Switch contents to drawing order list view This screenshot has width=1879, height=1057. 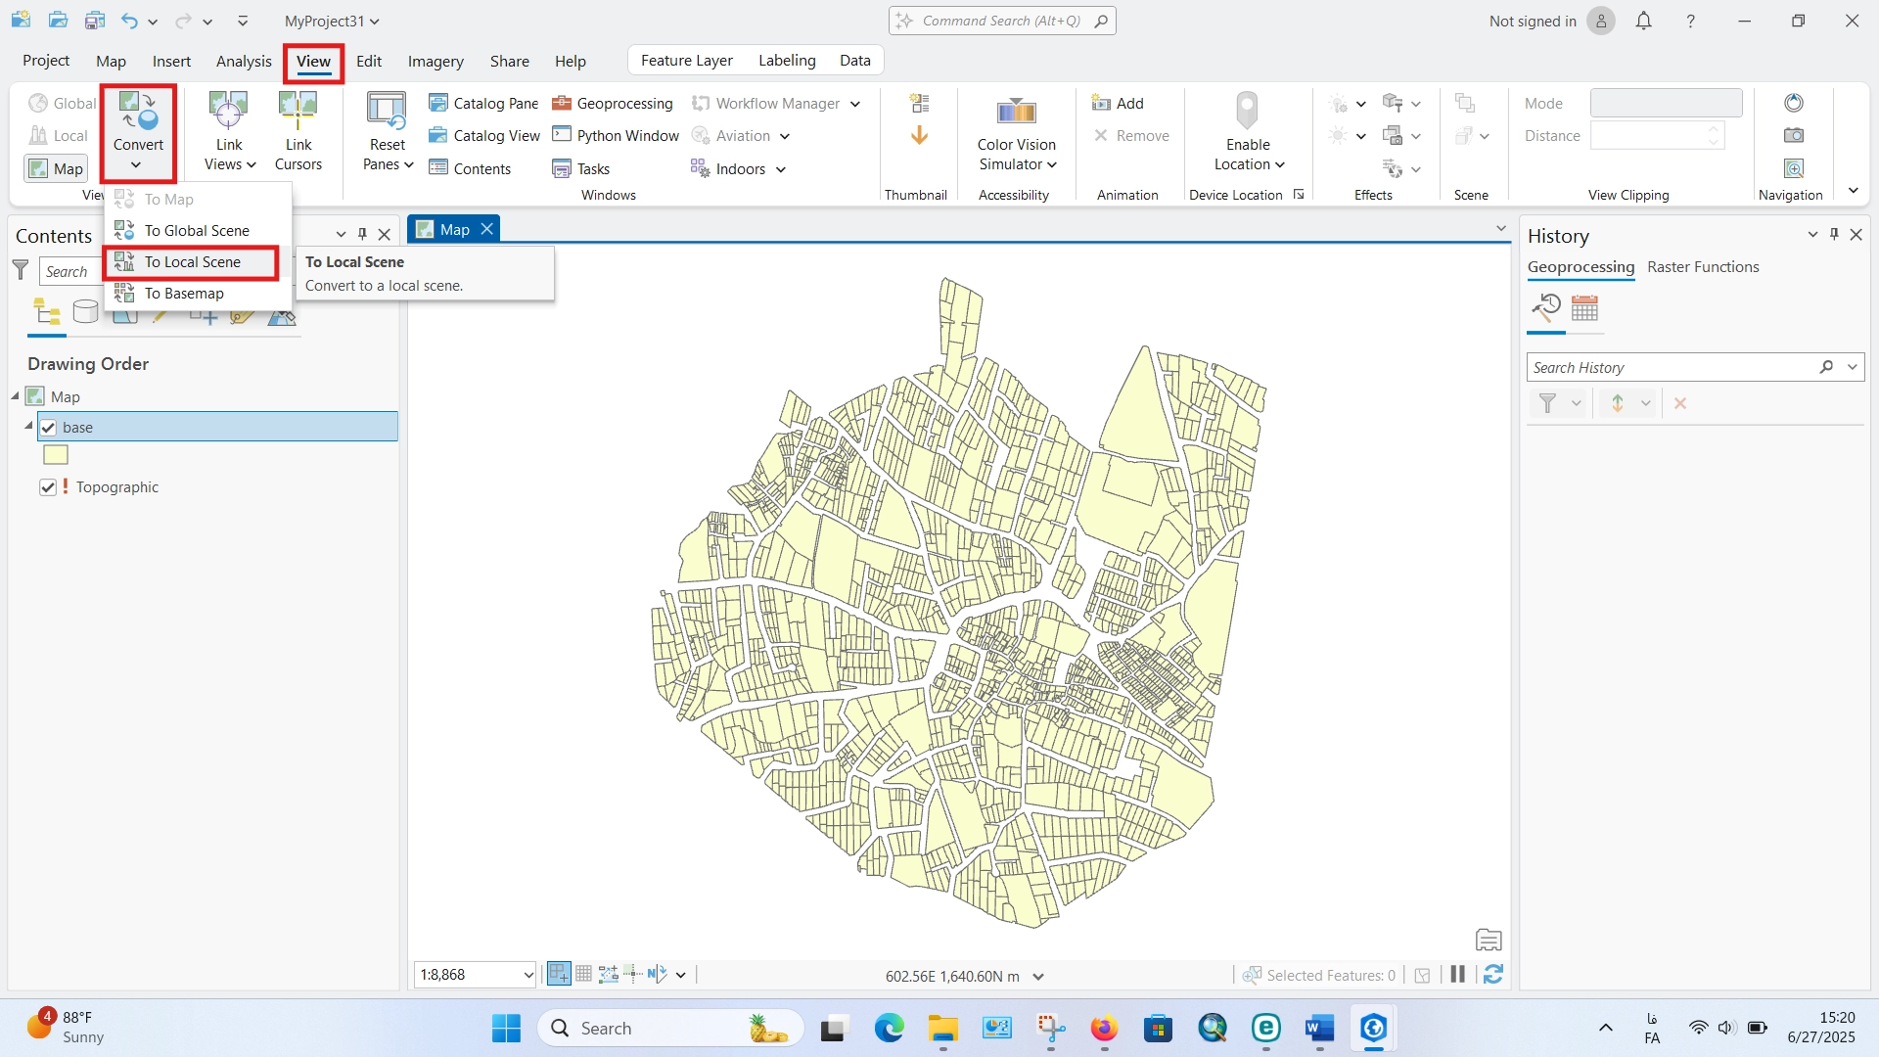coord(47,312)
